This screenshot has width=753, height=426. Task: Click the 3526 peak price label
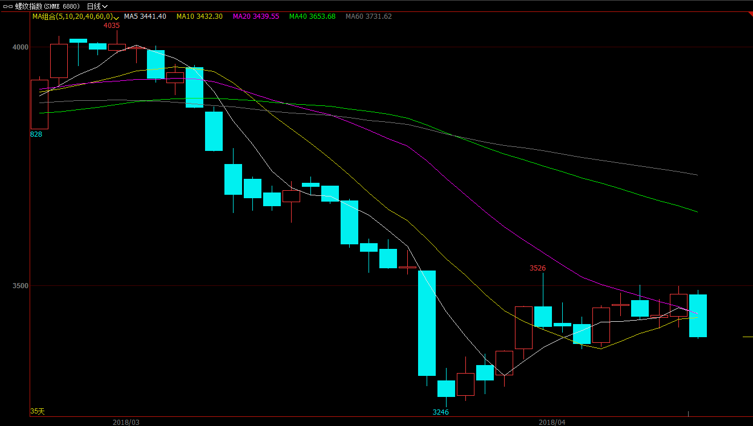(538, 268)
